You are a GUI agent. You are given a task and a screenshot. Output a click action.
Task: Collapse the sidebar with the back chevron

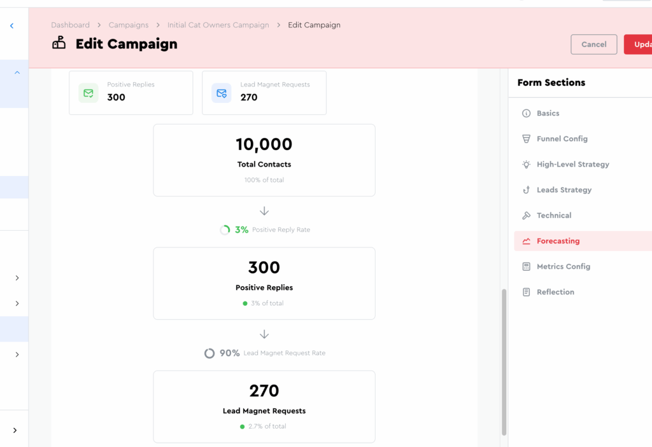tap(11, 26)
